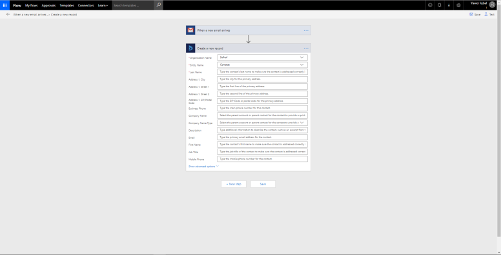The image size is (501, 255).
Task: Focus the Address 1: Street 1 field
Action: pyautogui.click(x=262, y=87)
